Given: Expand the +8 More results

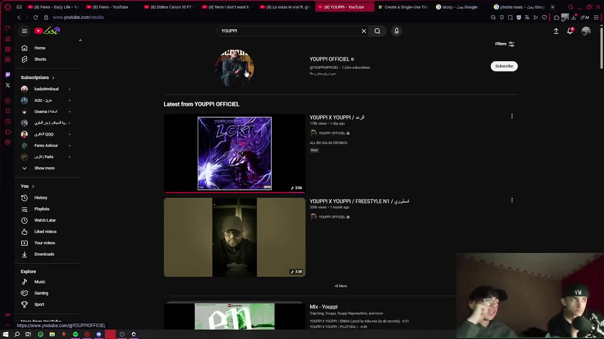Looking at the screenshot, I should coord(341,286).
